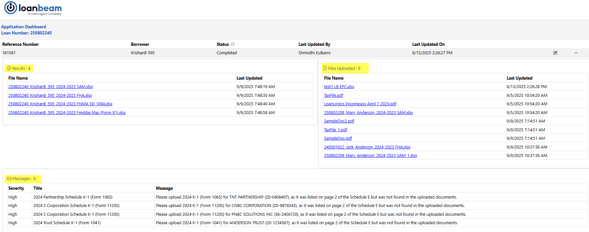This screenshot has height=232, width=589.
Task: Click the Messages envelope icon
Action: pos(9,179)
